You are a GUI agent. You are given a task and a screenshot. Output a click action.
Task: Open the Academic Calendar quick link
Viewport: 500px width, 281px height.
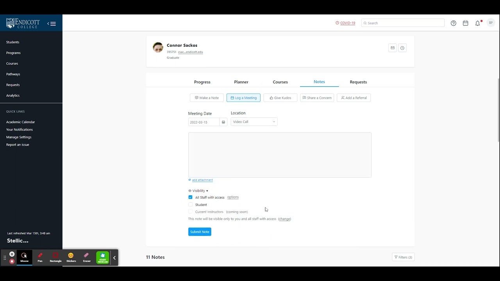[x=20, y=122]
